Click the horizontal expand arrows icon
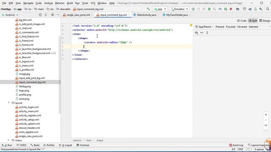 (x=202, y=33)
